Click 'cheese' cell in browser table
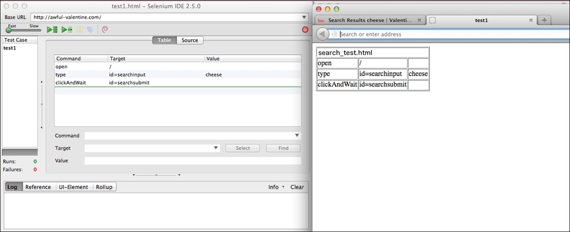 click(418, 74)
